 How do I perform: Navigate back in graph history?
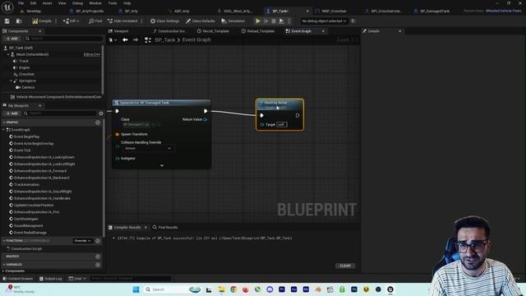tap(125, 40)
